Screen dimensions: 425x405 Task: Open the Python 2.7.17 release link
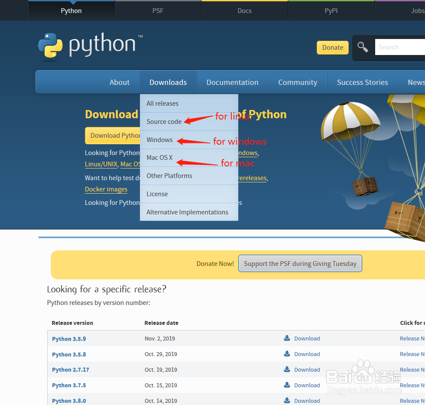tap(71, 370)
